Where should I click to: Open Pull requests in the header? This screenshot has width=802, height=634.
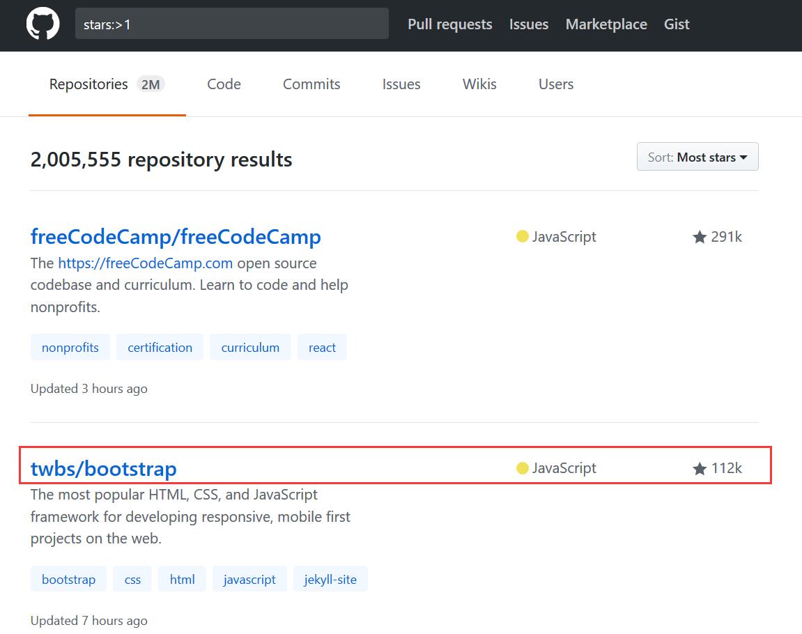449,24
